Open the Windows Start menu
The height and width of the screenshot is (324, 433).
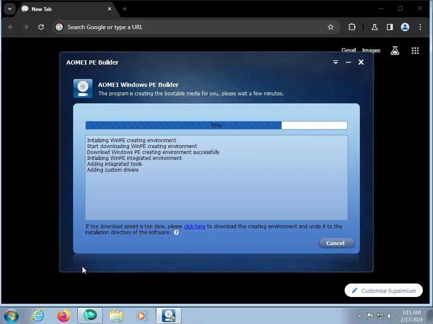click(x=11, y=316)
